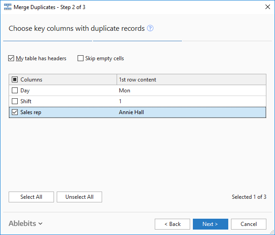The image size is (275, 235).
Task: Select the Annie Hall cell
Action: click(131, 112)
